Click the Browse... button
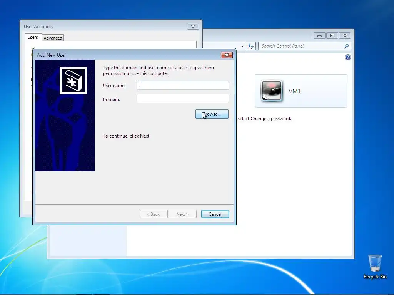 click(x=212, y=114)
